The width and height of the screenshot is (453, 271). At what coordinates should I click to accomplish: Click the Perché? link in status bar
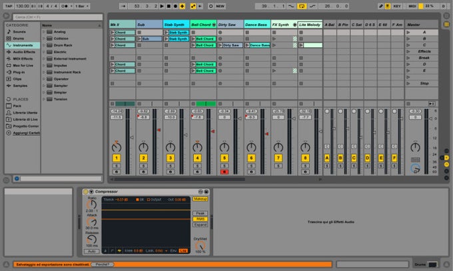point(103,264)
